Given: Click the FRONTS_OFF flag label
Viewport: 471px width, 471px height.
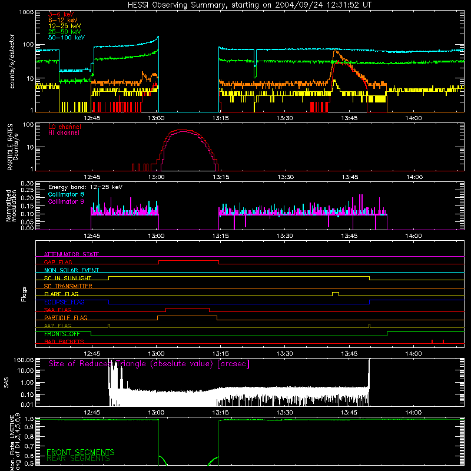Looking at the screenshot, I should [62, 334].
